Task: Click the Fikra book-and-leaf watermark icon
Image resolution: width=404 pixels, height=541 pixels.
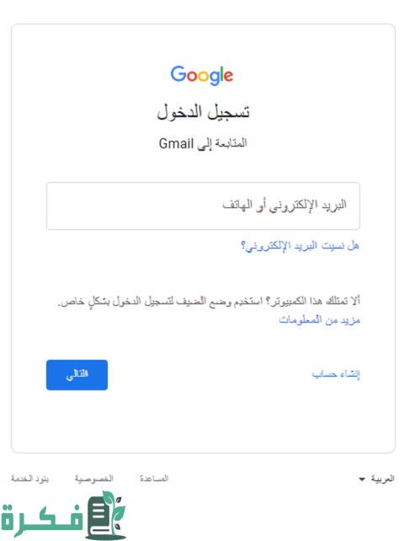Action: pos(106,515)
